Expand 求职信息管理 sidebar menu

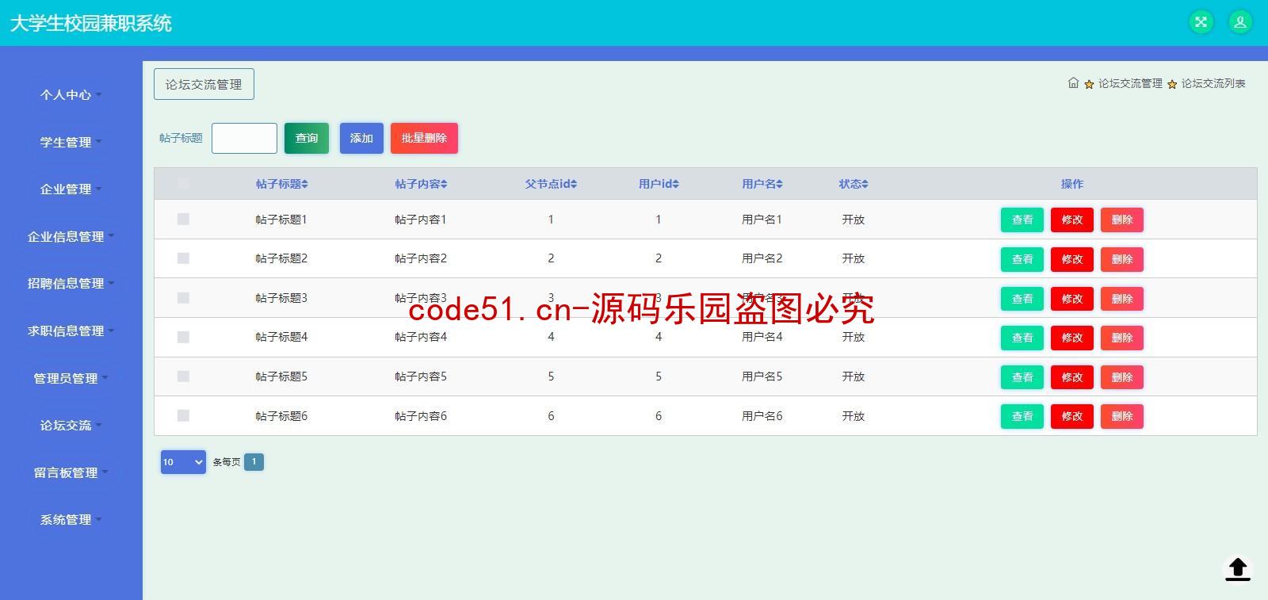(71, 331)
